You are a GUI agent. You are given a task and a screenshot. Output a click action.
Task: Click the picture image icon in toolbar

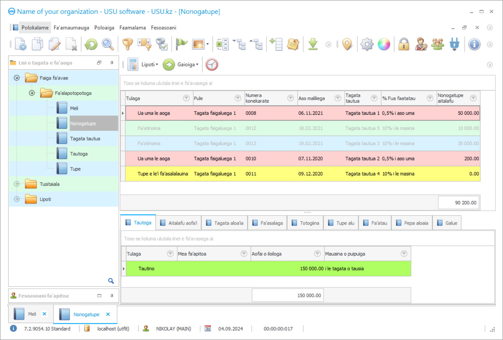coord(198,44)
